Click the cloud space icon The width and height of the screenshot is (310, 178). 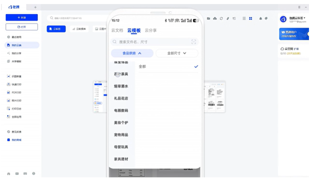coord(282,49)
